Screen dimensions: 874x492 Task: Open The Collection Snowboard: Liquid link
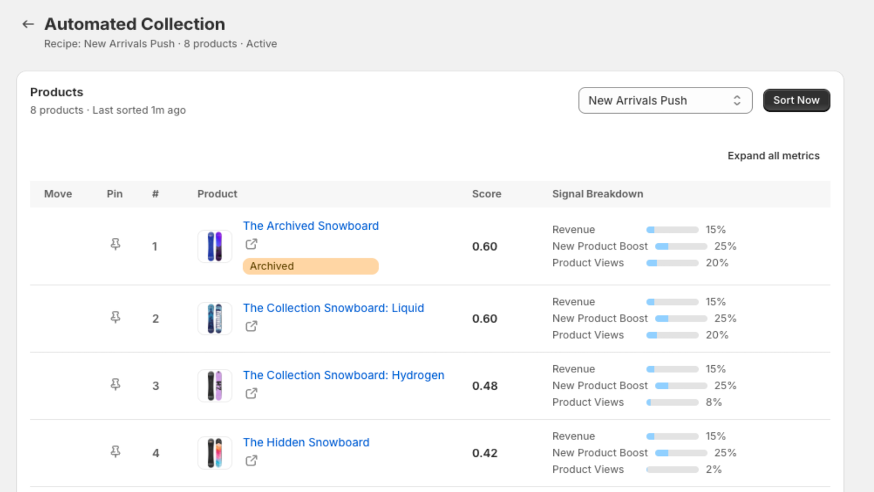[333, 308]
